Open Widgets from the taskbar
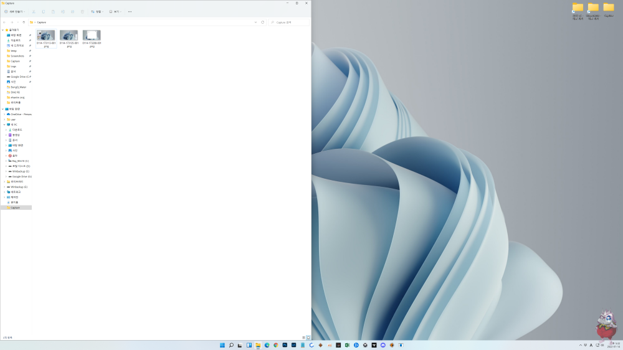The width and height of the screenshot is (623, 350). (x=249, y=345)
